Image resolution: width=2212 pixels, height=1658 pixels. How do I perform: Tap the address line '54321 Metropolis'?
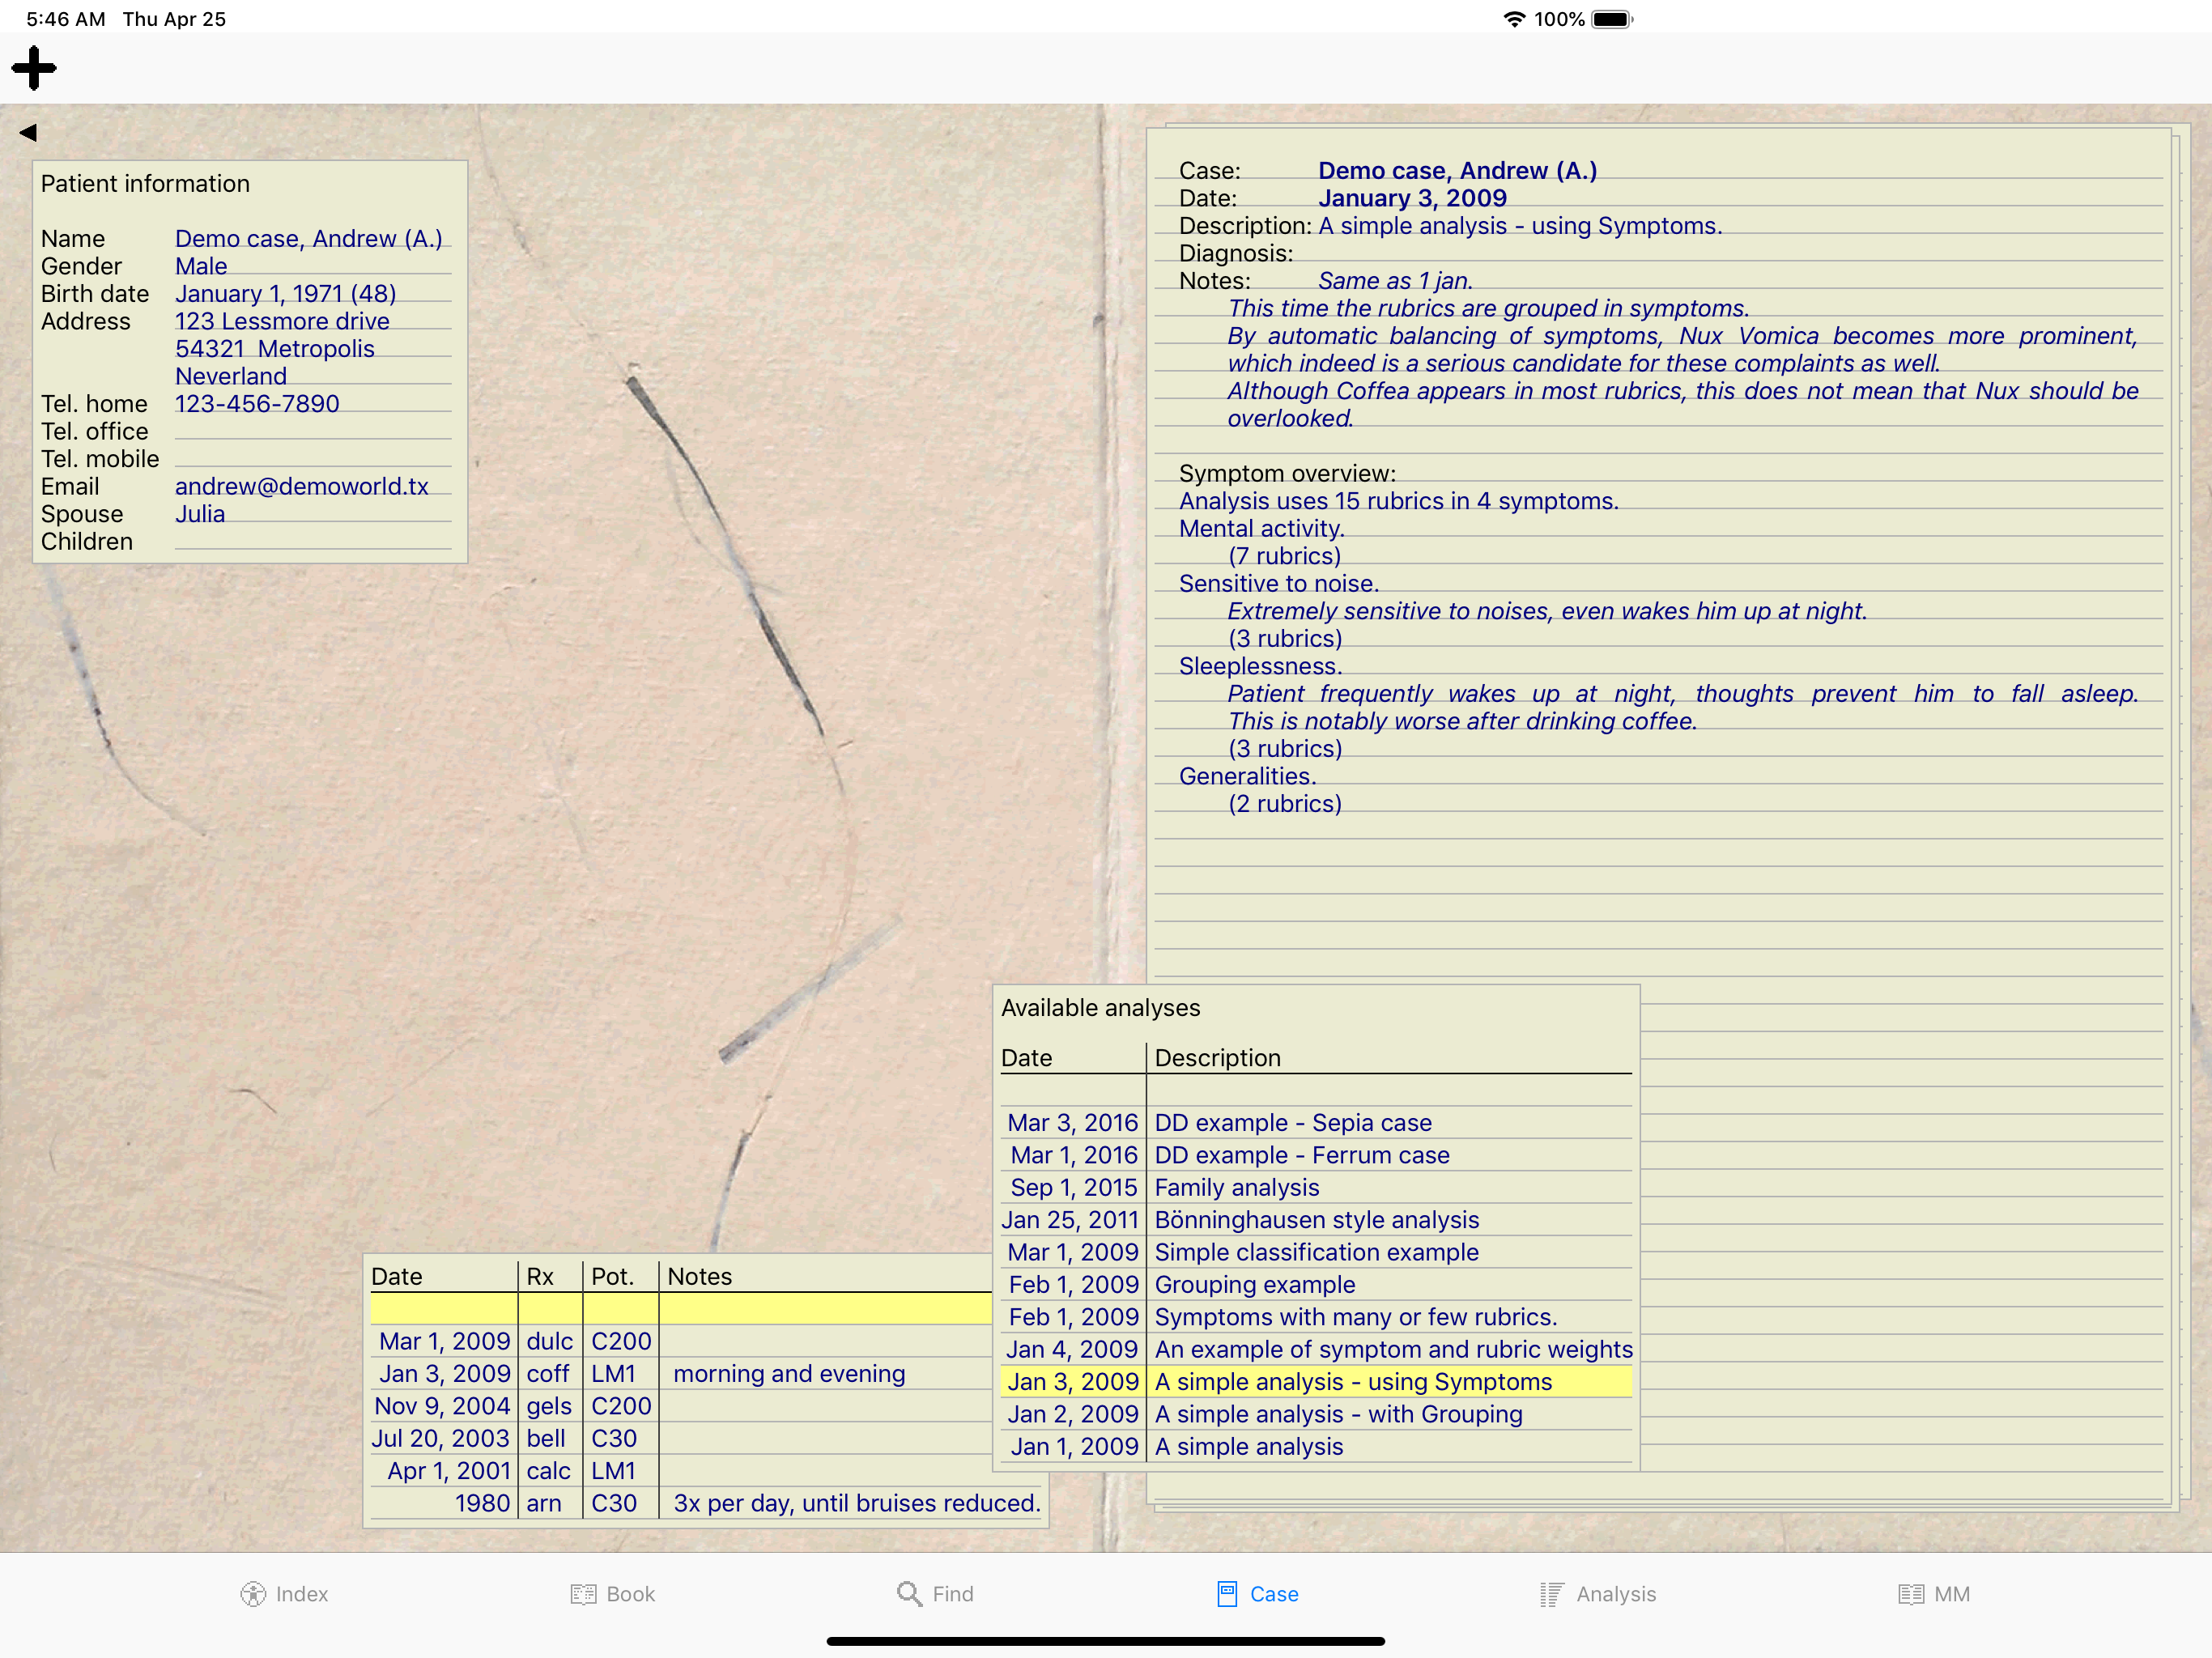[275, 349]
